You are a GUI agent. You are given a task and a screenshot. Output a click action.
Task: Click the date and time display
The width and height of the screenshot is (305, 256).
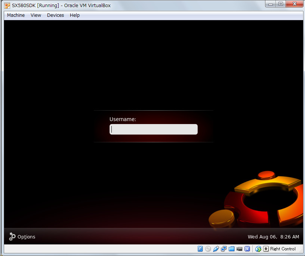(273, 237)
